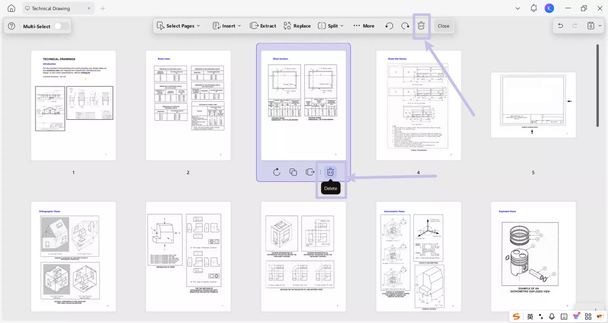The width and height of the screenshot is (608, 323).
Task: Click the undo arrow icon
Action: [560, 26]
